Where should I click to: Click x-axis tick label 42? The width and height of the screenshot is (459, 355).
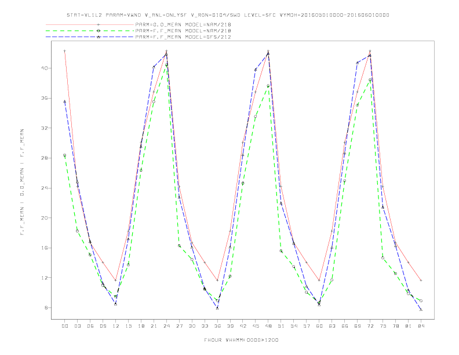pos(243,326)
